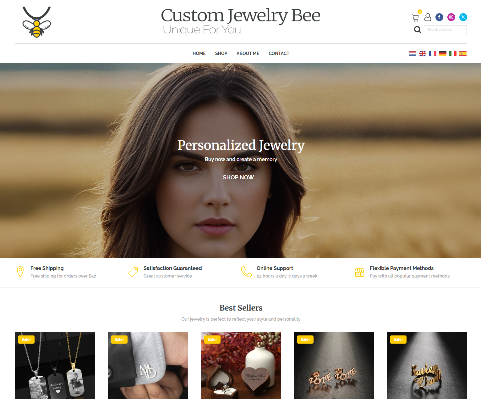Image resolution: width=481 pixels, height=399 pixels.
Task: Open the dog tag necklace product thumbnail
Action: point(55,366)
